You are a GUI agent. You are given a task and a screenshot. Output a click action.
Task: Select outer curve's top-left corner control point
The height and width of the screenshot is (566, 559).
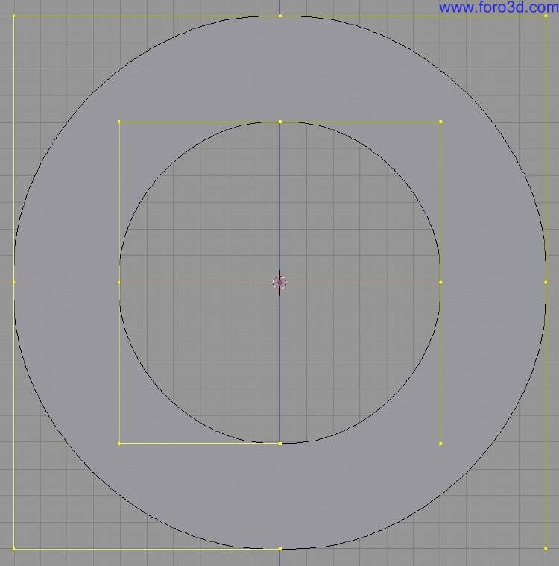13,16
